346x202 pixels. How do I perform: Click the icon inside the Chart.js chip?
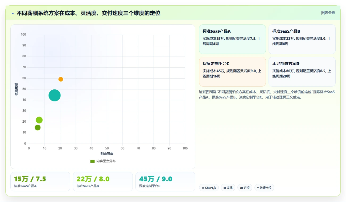pos(203,188)
